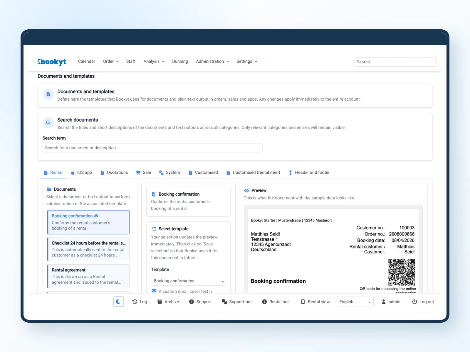Click the admin user icon
The width and height of the screenshot is (470, 352).
[x=384, y=302]
